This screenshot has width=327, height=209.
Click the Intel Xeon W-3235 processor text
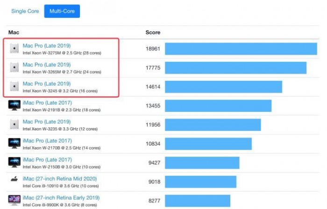tap(60, 129)
